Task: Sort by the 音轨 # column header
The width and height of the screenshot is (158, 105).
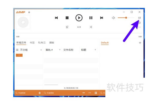Action: (49, 50)
